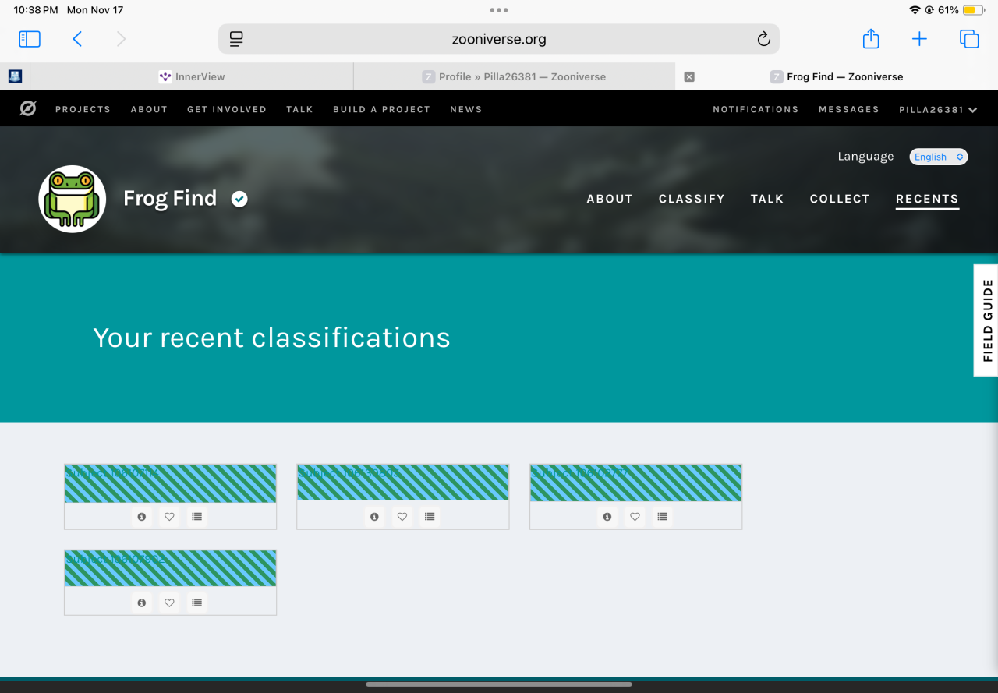Focus the zooniverse.org address bar
The width and height of the screenshot is (998, 693).
tap(499, 39)
